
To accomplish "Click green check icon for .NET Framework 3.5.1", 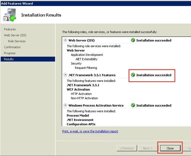I will (x=133, y=75).
